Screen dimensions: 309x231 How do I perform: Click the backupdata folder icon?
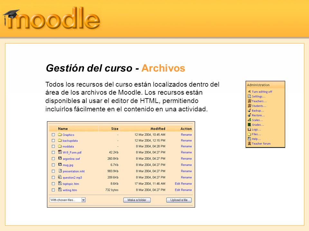click(60, 140)
